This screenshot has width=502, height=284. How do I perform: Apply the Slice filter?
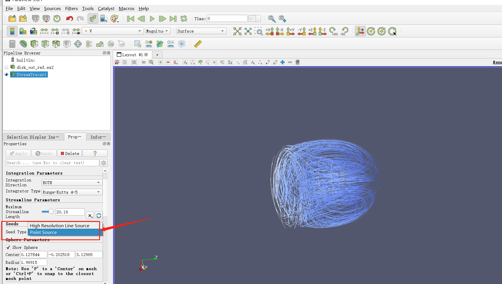coord(45,44)
